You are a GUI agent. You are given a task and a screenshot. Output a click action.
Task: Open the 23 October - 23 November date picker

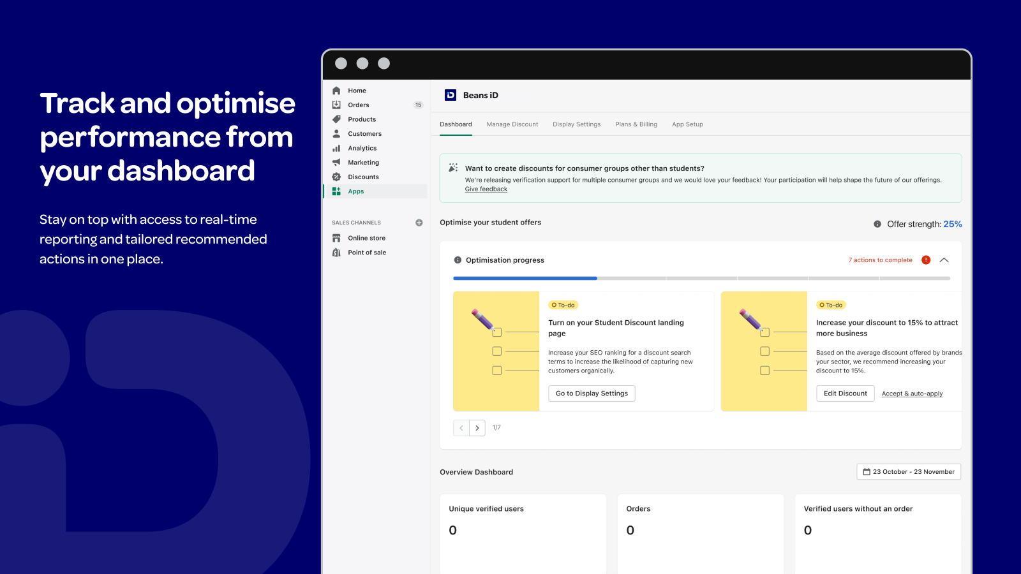click(x=908, y=471)
